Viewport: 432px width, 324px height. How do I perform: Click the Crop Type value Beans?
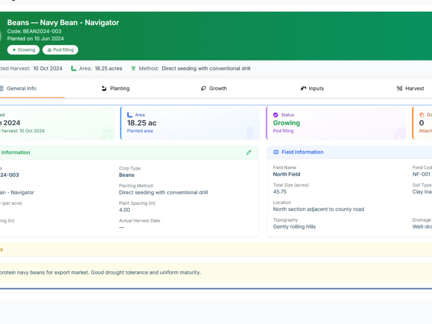[x=127, y=175]
